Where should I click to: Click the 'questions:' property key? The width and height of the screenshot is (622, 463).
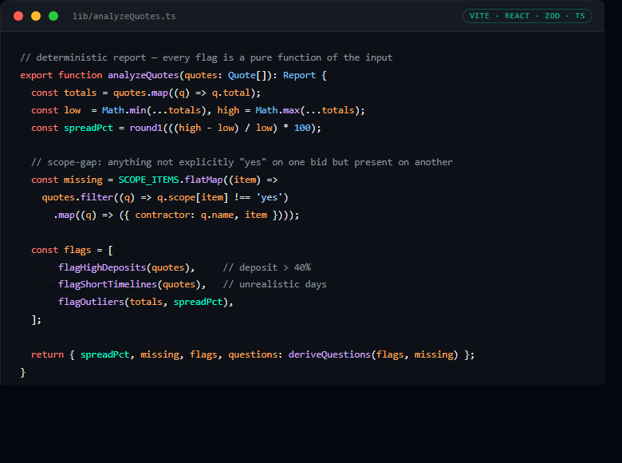pyautogui.click(x=255, y=354)
